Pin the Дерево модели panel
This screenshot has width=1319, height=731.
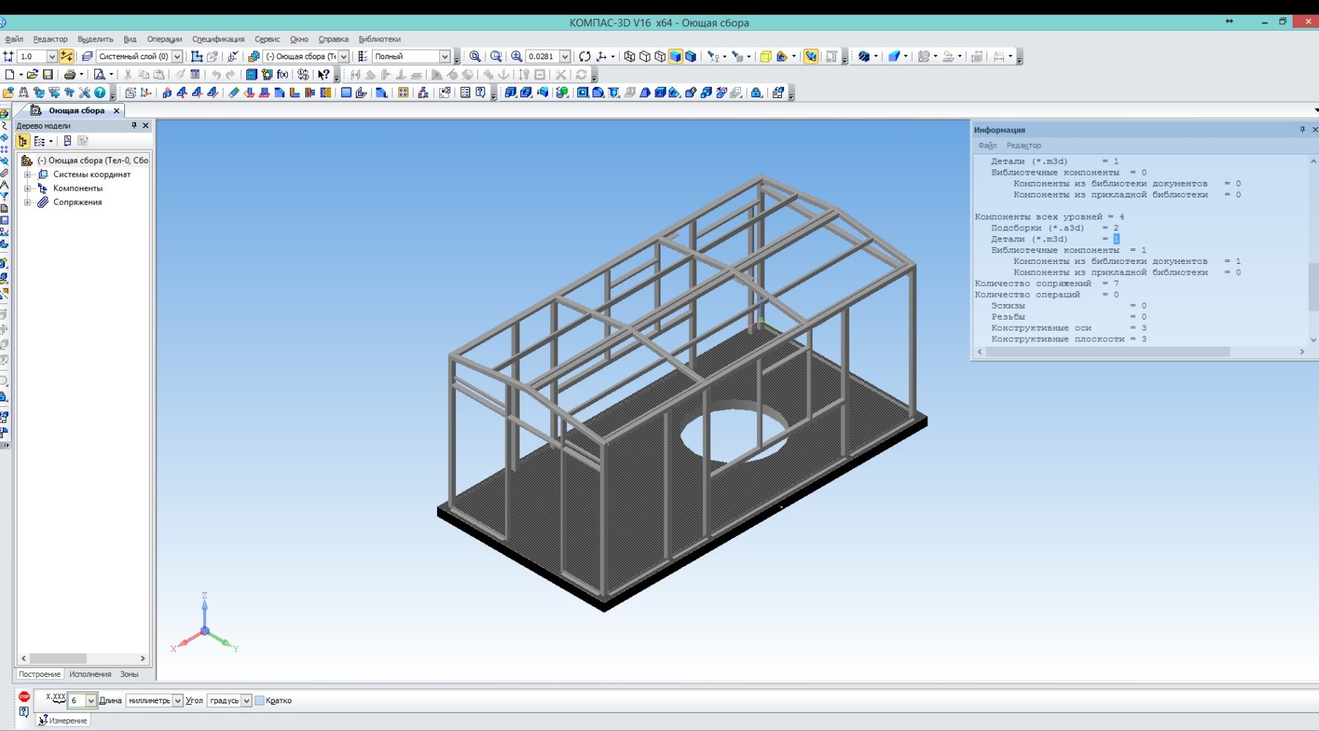pyautogui.click(x=134, y=126)
